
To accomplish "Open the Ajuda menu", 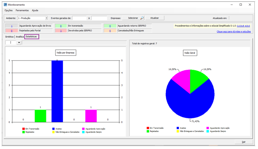I will click(35, 10).
